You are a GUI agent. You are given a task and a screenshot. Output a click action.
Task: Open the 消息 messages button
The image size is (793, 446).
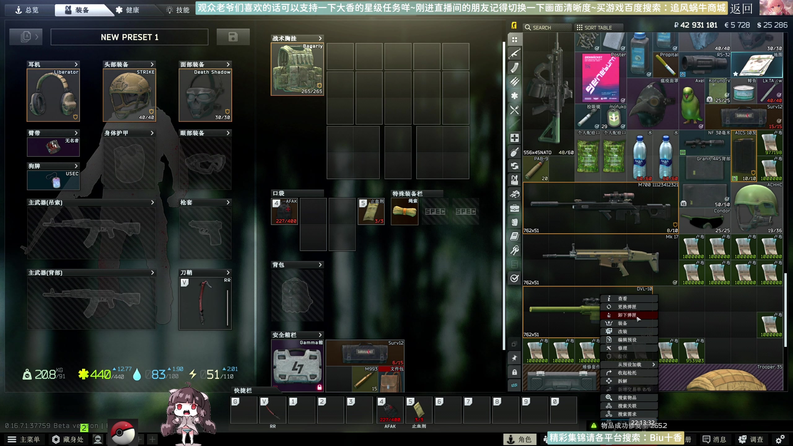pyautogui.click(x=715, y=439)
